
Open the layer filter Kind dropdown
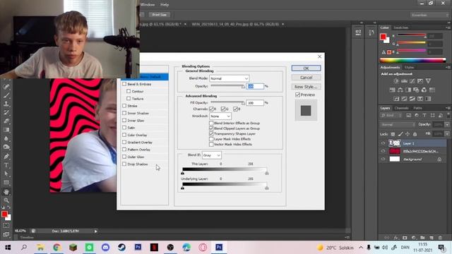click(391, 116)
